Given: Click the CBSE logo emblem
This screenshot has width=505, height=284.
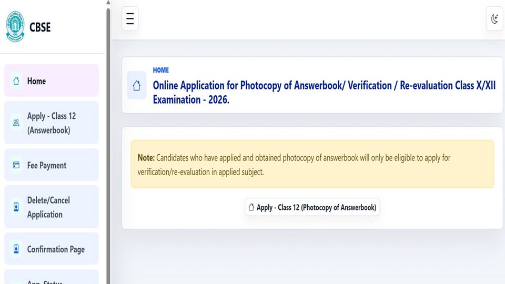Looking at the screenshot, I should pos(15,27).
